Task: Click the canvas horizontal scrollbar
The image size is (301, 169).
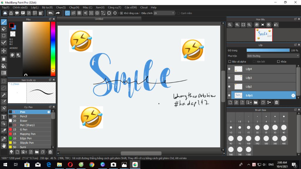Action: click(141, 153)
